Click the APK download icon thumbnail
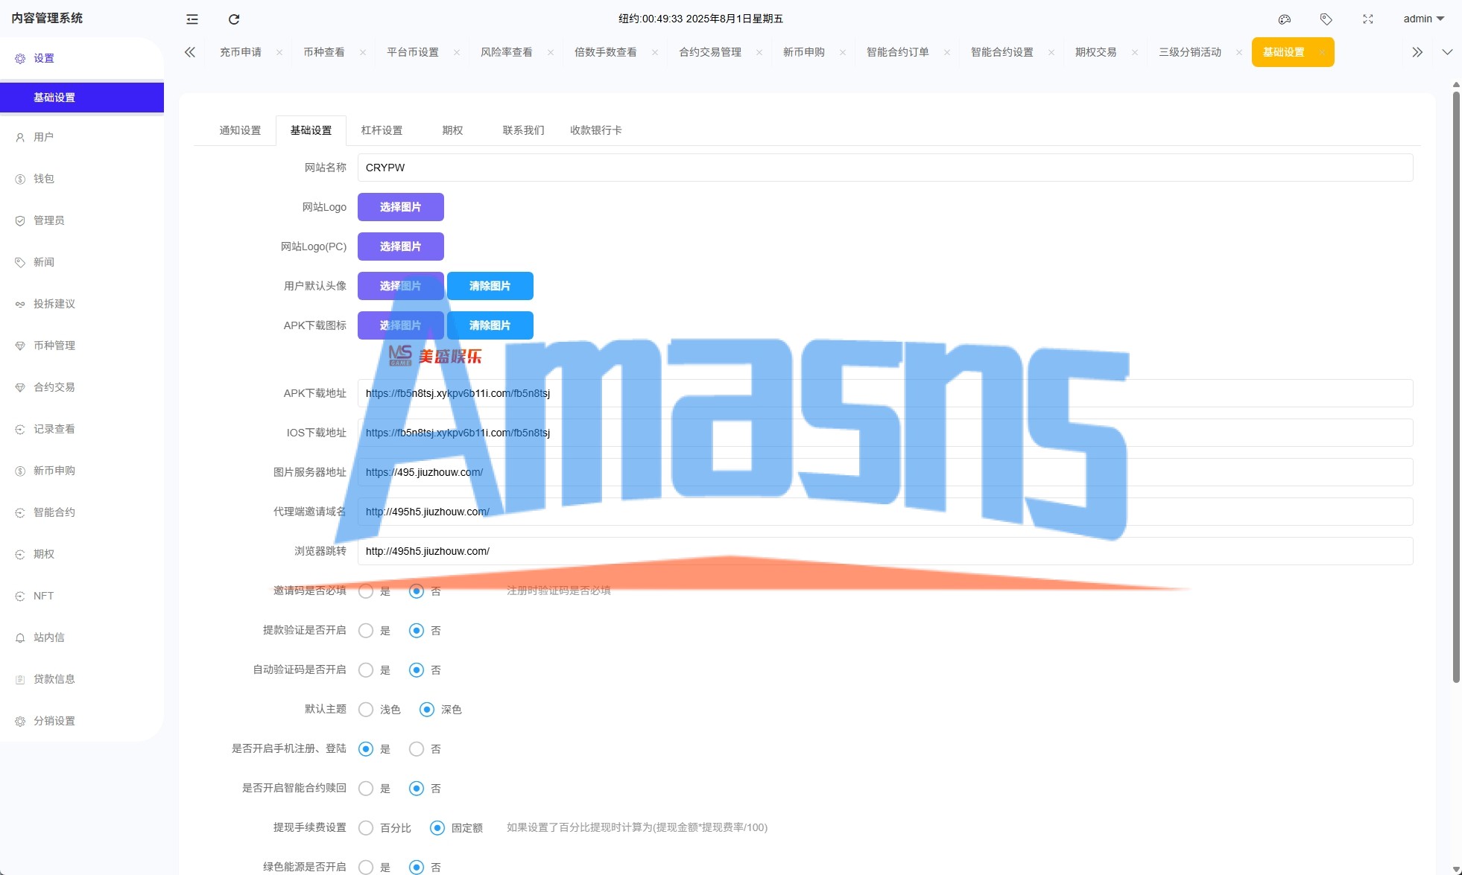This screenshot has height=875, width=1462. click(435, 356)
